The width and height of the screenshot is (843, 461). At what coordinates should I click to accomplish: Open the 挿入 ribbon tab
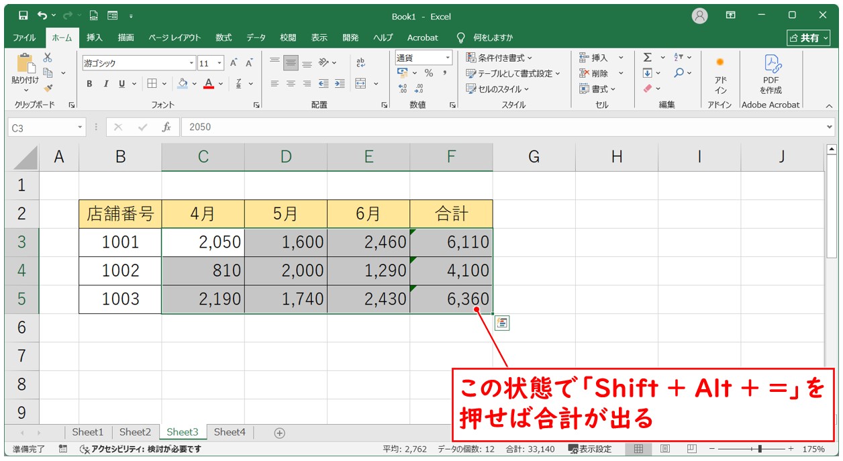[95, 38]
